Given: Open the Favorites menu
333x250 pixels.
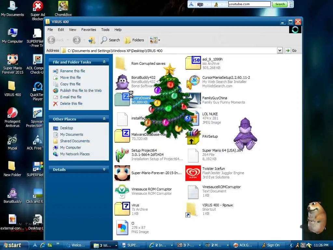Looking at the screenshot, I should (88, 30).
